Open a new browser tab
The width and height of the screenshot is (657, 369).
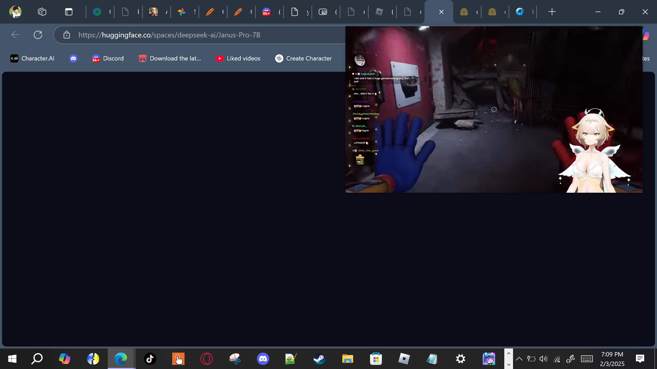(x=552, y=12)
